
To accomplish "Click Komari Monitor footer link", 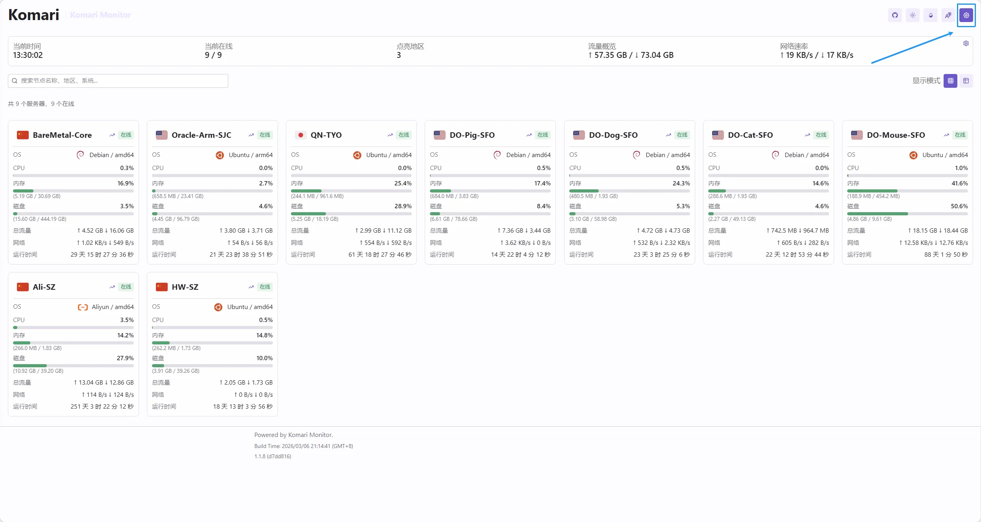I will (x=310, y=435).
